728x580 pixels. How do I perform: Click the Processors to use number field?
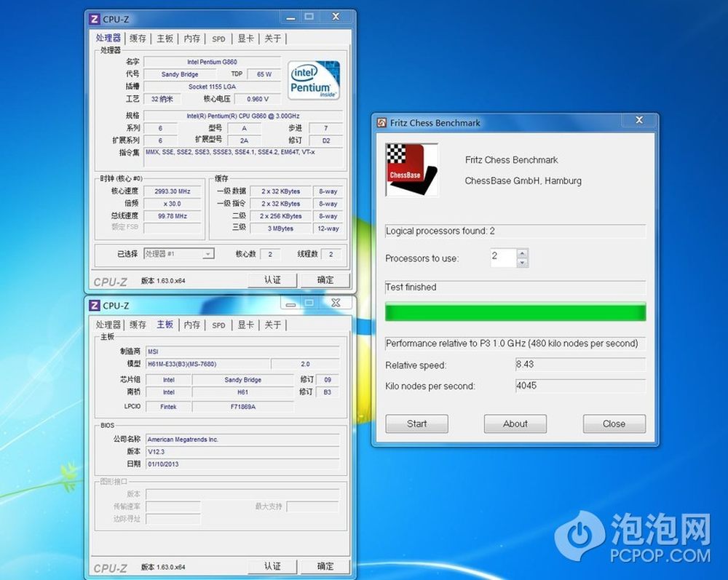coord(503,258)
